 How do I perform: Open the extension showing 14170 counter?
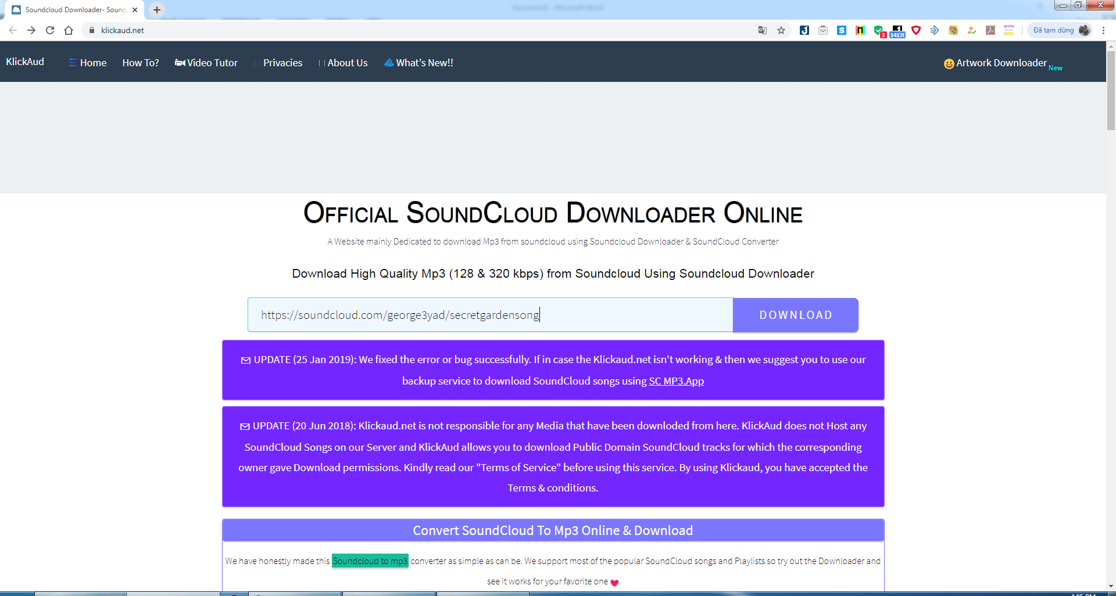897,31
